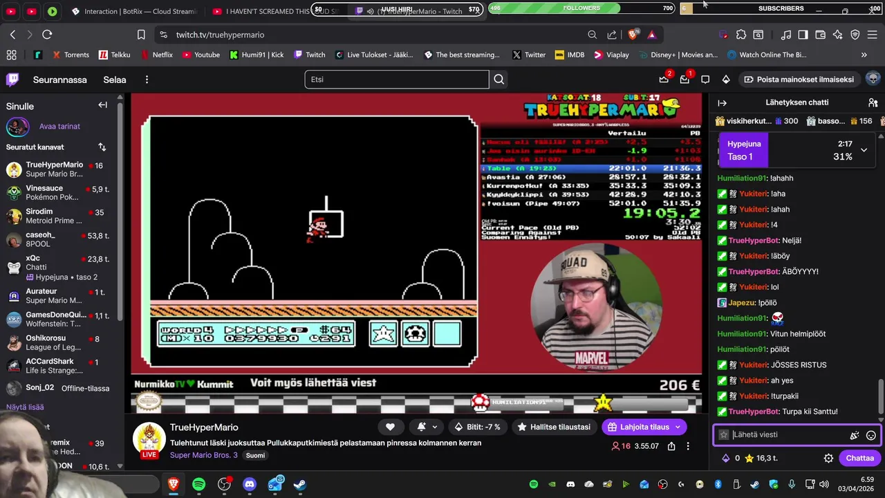Sort followed channels with arrows icon
The width and height of the screenshot is (885, 498).
coord(102,147)
